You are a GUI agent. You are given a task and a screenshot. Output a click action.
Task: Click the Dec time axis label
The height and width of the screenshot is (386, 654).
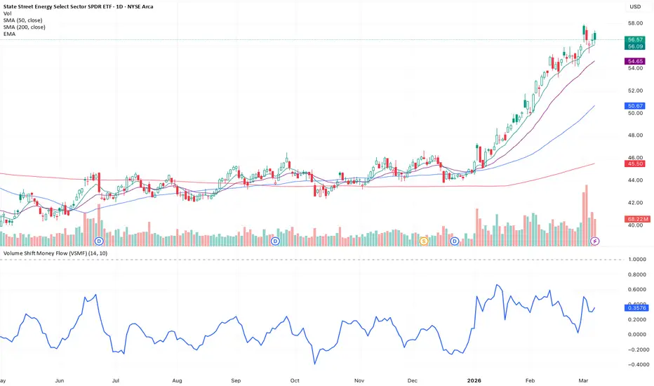coord(412,380)
